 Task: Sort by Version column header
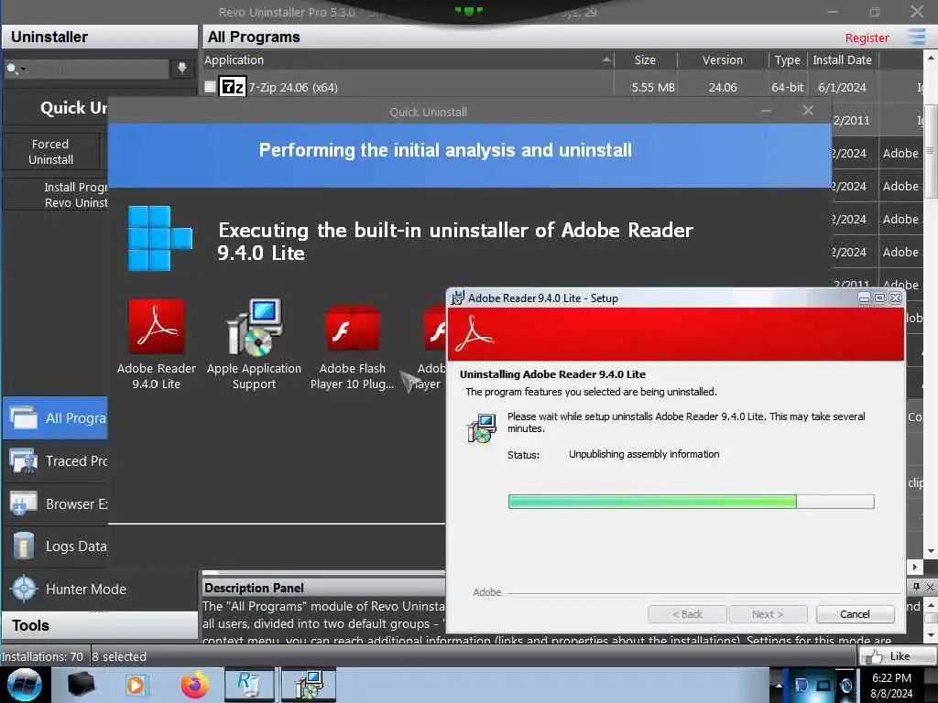[723, 59]
